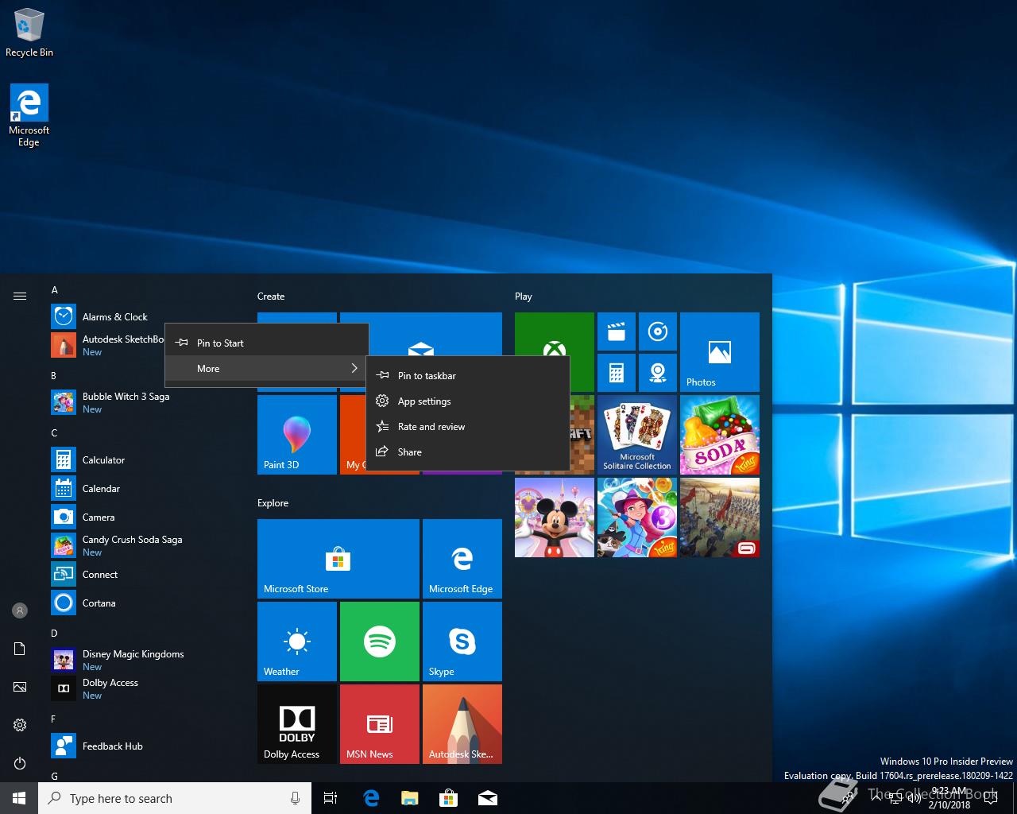The image size is (1017, 814).
Task: Open the Weather tile
Action: [297, 642]
